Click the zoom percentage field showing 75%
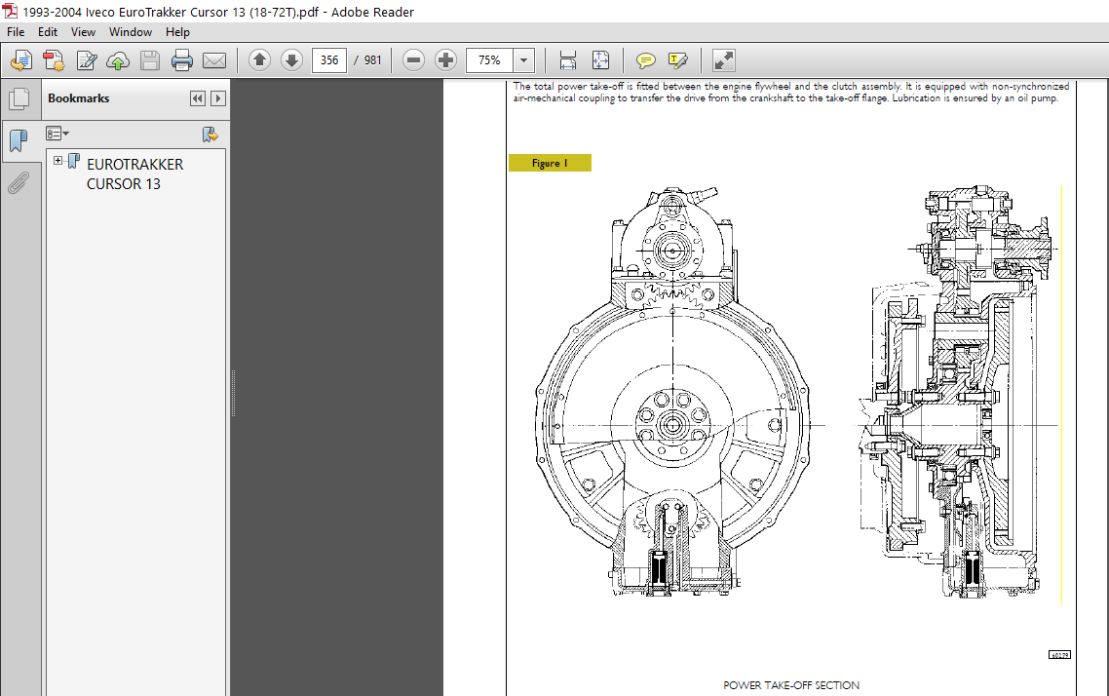The height and width of the screenshot is (696, 1109). (489, 60)
